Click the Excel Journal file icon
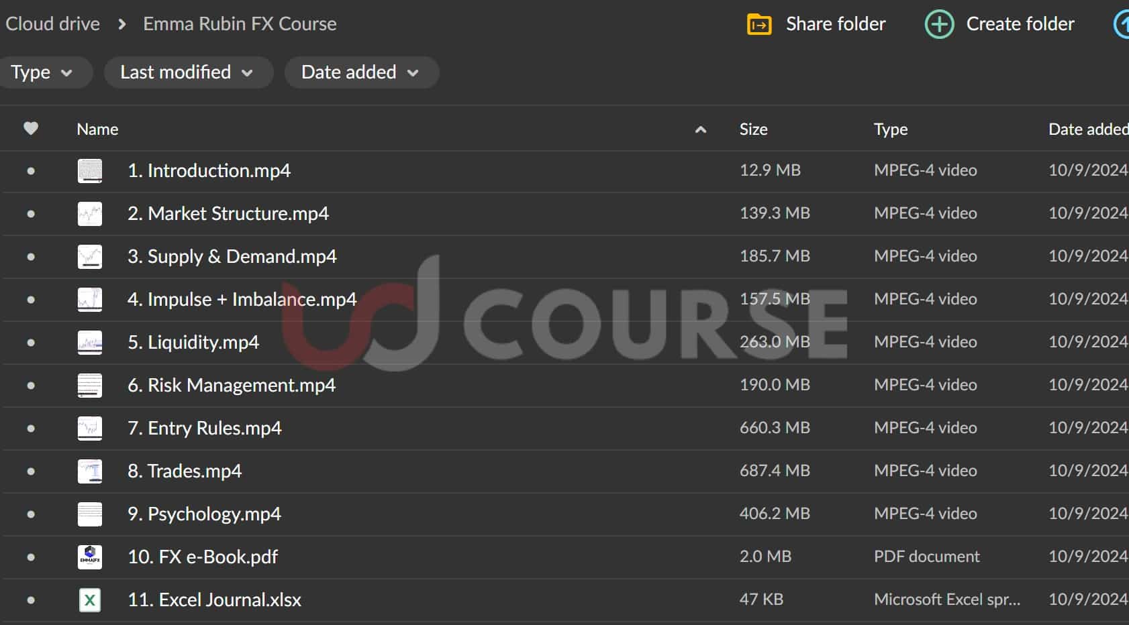Image resolution: width=1129 pixels, height=625 pixels. [90, 600]
